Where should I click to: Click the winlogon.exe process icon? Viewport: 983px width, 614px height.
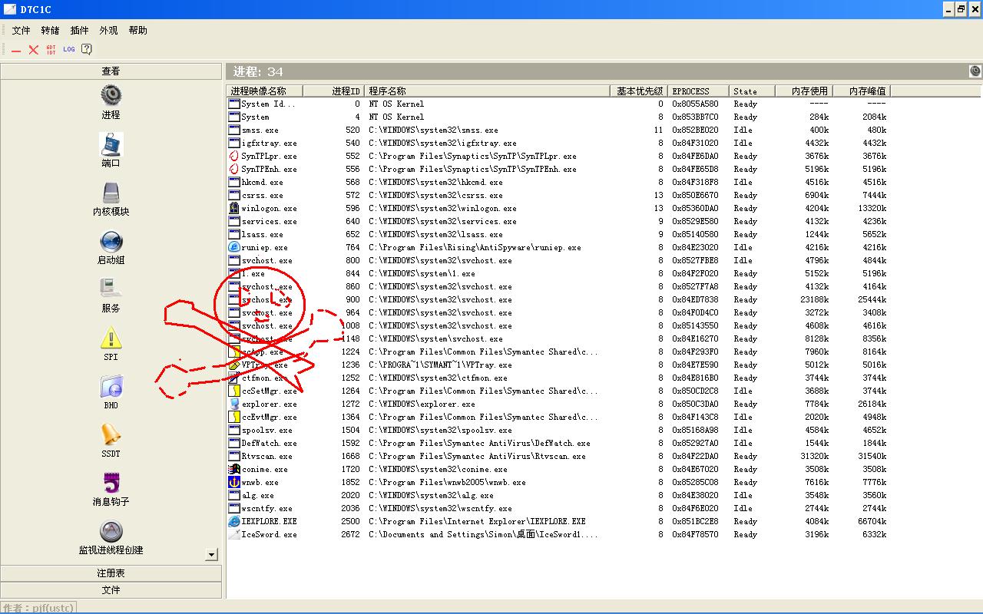pyautogui.click(x=234, y=208)
